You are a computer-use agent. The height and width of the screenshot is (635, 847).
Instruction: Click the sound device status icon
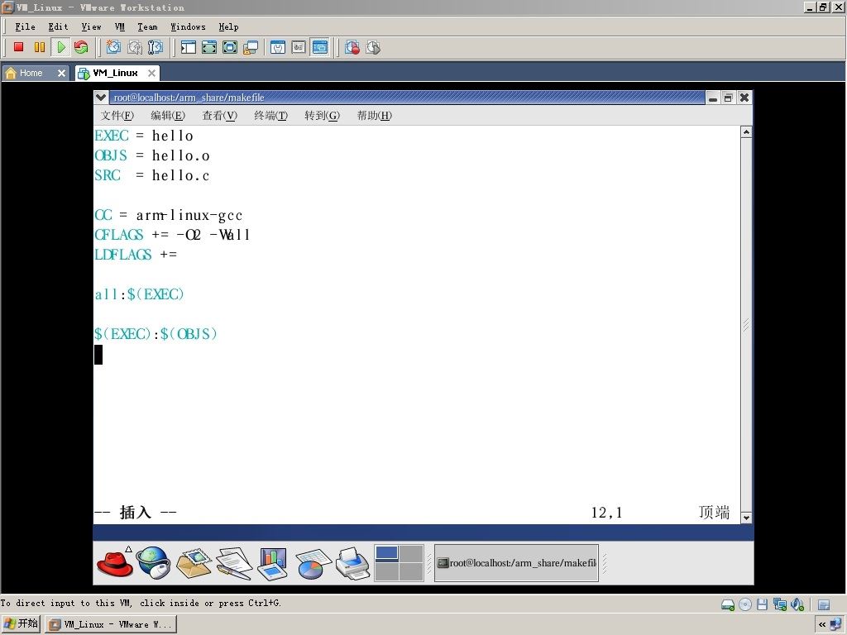coord(797,604)
